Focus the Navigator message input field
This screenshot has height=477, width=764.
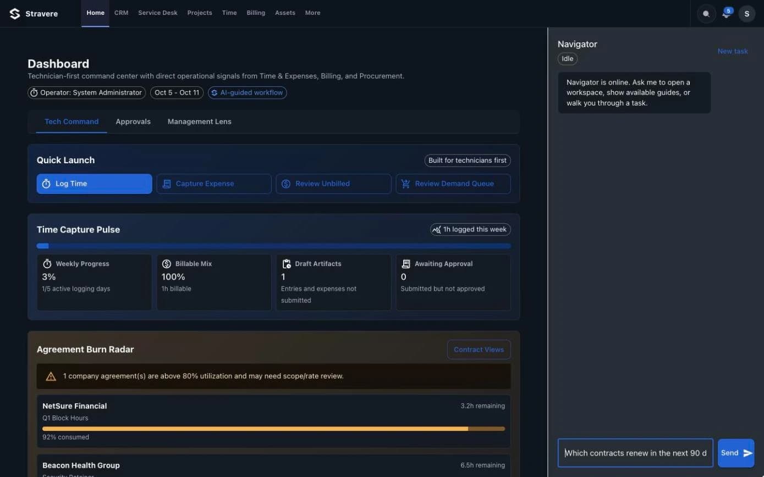[635, 453]
